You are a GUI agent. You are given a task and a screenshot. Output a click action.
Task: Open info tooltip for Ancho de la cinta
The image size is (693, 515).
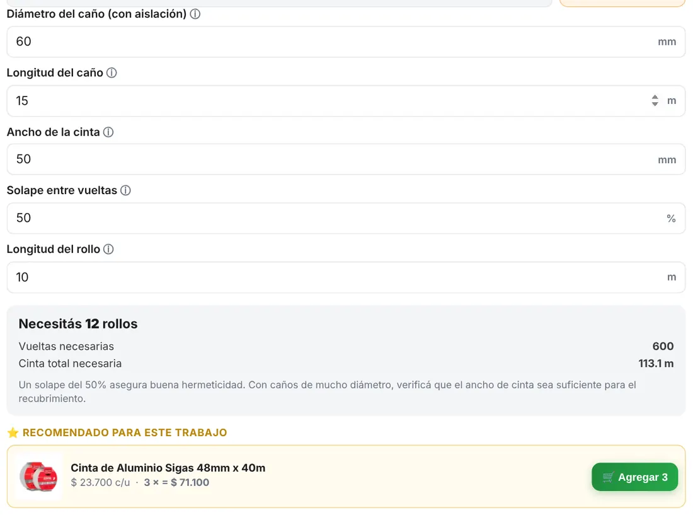tap(108, 132)
